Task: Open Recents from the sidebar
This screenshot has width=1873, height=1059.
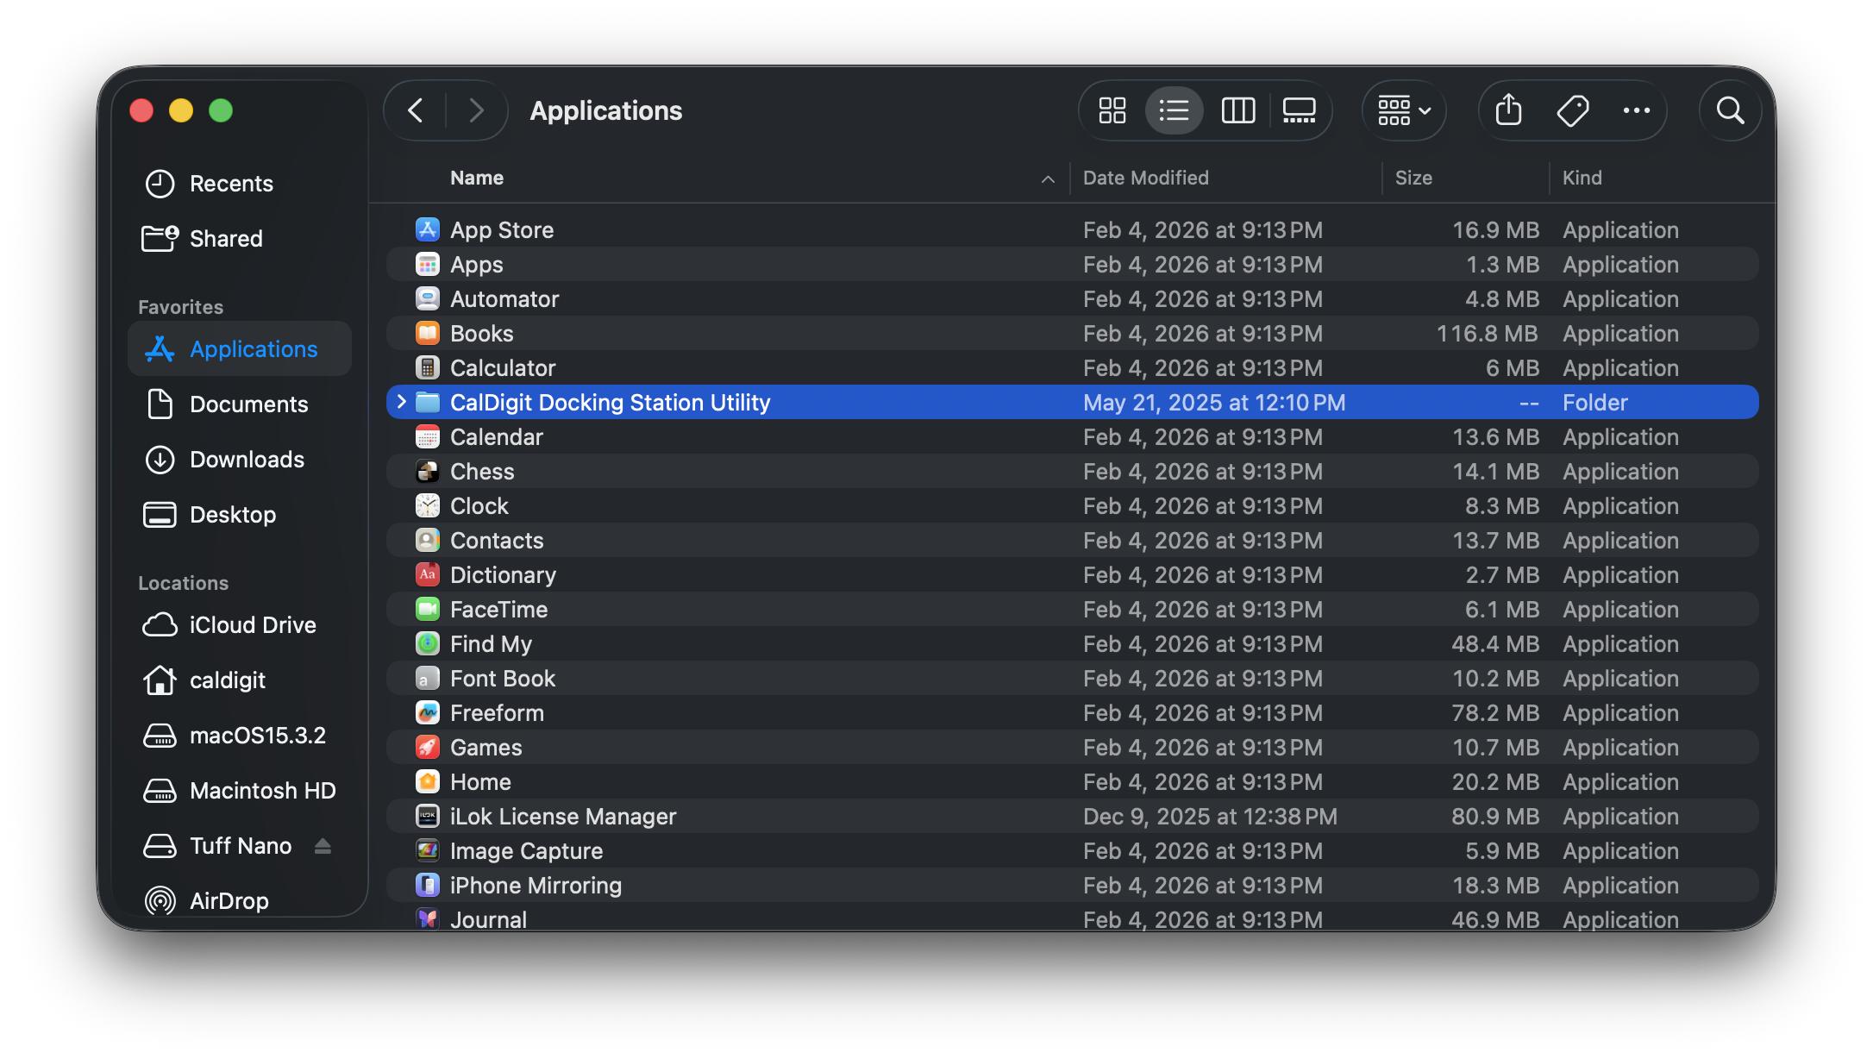Action: (x=232, y=183)
